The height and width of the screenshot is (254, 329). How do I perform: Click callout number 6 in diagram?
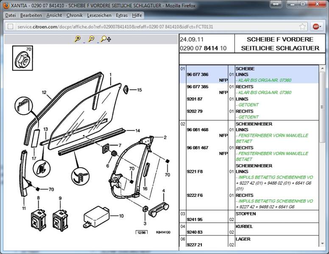point(108,166)
